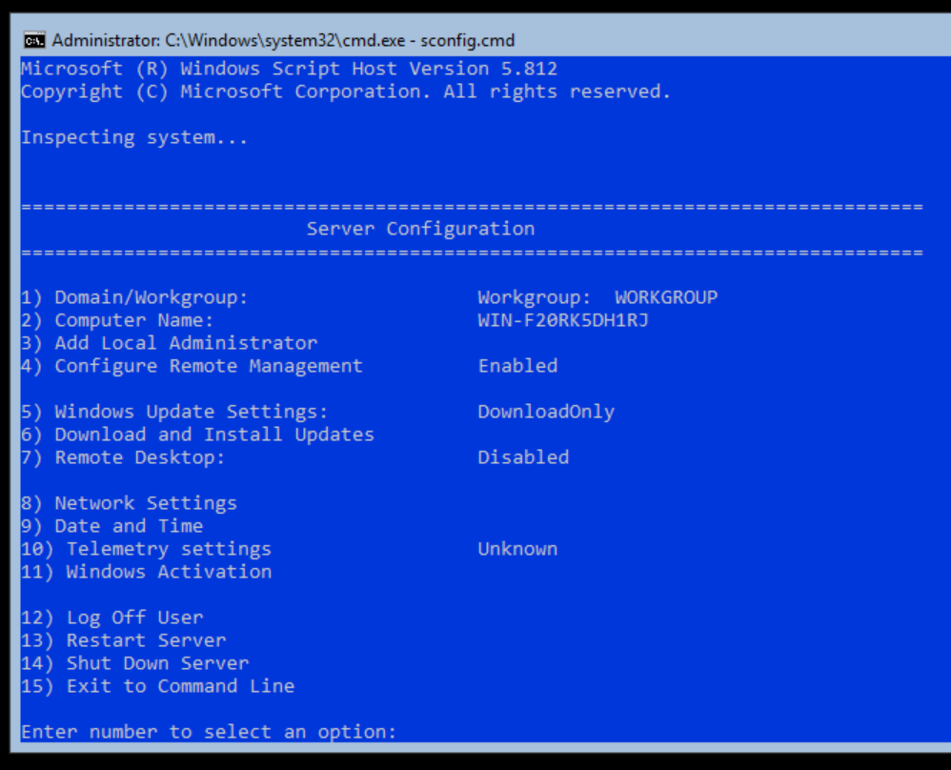951x770 pixels.
Task: Select the Add Local Administrator entry
Action: (x=169, y=343)
